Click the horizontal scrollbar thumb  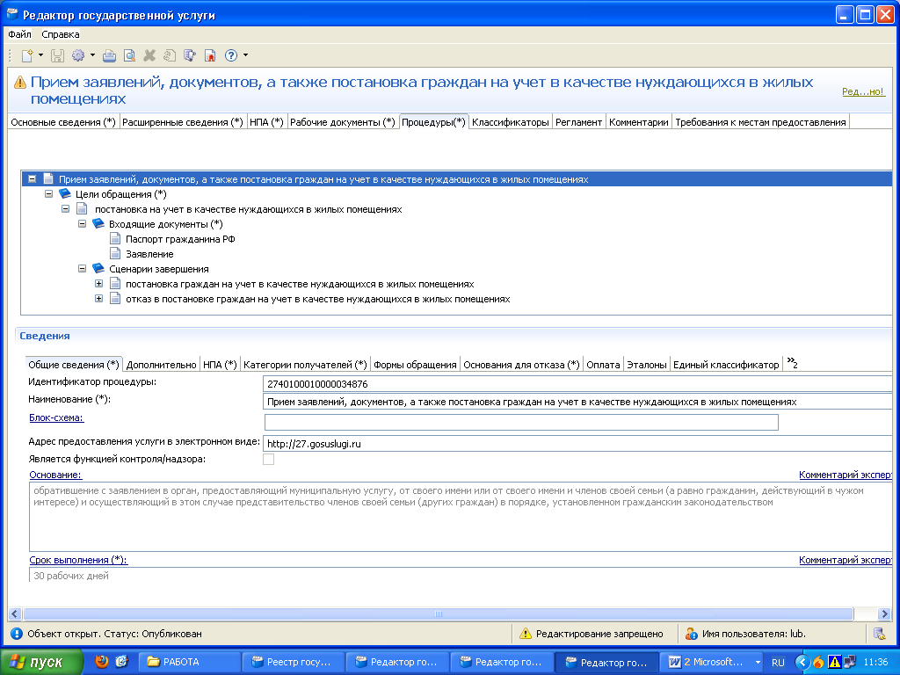(438, 613)
